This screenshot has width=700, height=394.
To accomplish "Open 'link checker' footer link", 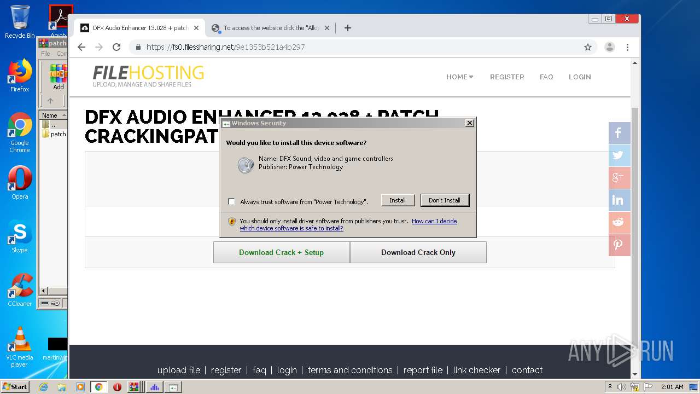I will tap(477, 370).
